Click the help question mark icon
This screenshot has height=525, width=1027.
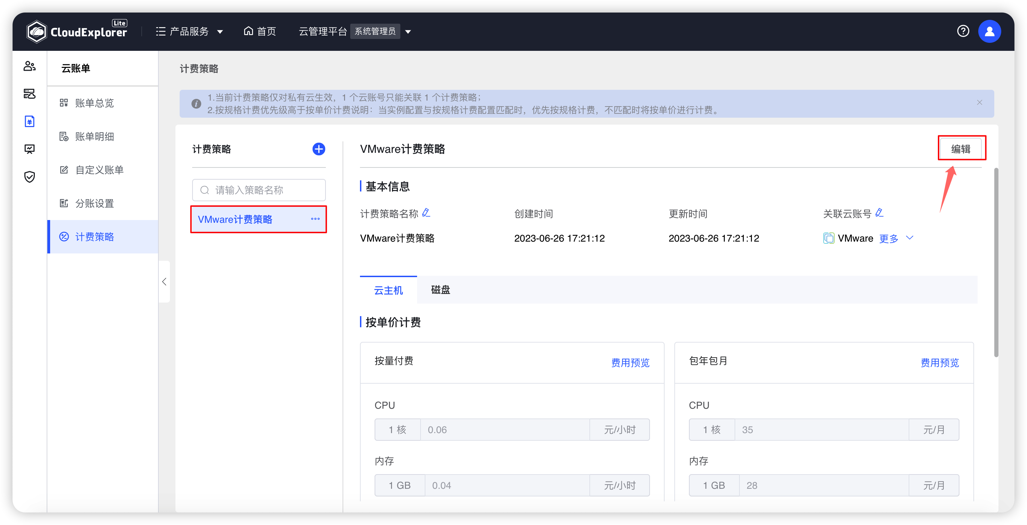click(963, 31)
